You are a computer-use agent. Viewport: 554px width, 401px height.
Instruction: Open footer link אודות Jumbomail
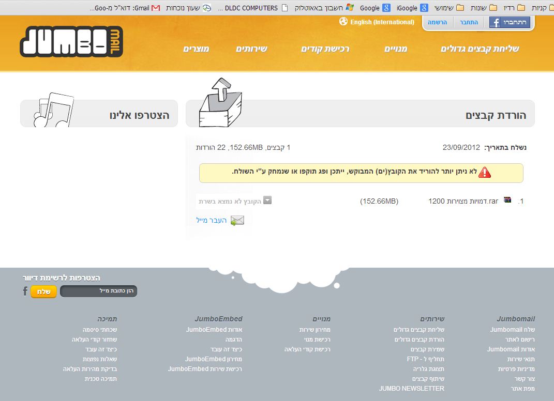(511, 349)
